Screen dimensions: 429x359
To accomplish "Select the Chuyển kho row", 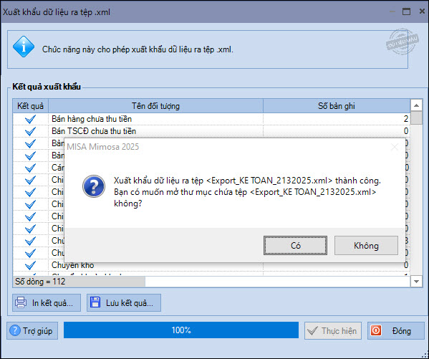I will pos(211,265).
